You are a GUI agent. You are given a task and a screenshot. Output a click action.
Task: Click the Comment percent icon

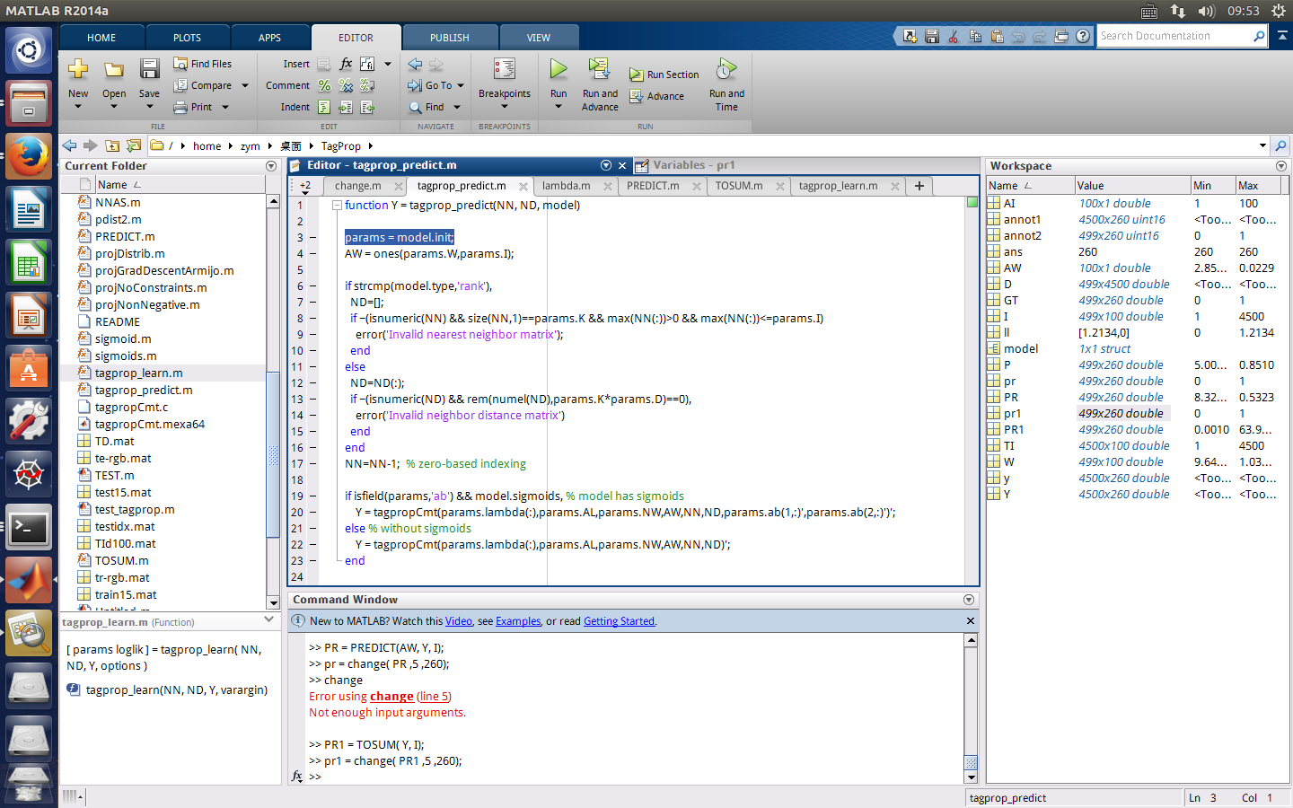tap(324, 85)
